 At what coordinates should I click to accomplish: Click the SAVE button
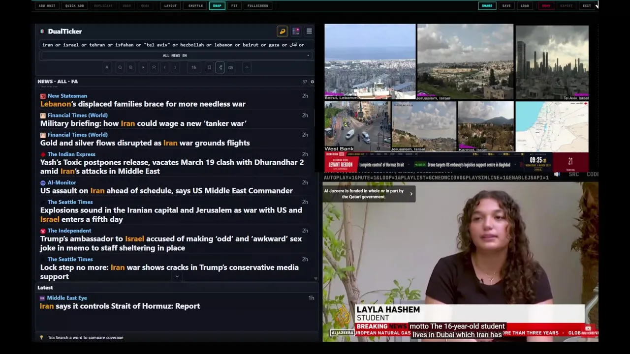(x=506, y=6)
